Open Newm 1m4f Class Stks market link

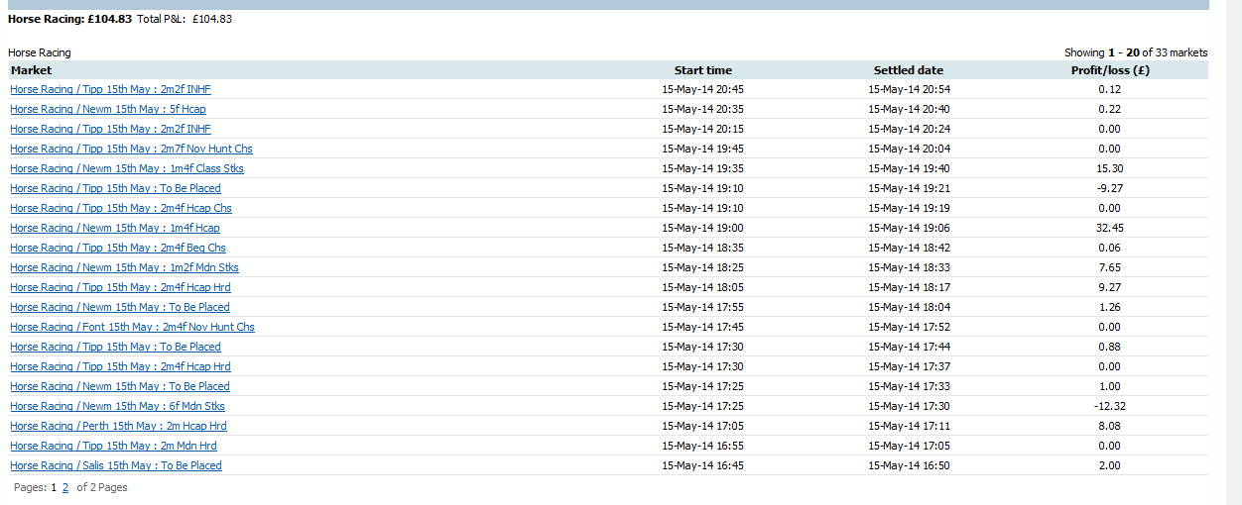127,168
